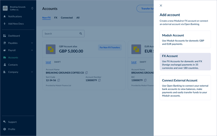
Task: Open the company switcher arrows
Action: (x=32, y=8)
